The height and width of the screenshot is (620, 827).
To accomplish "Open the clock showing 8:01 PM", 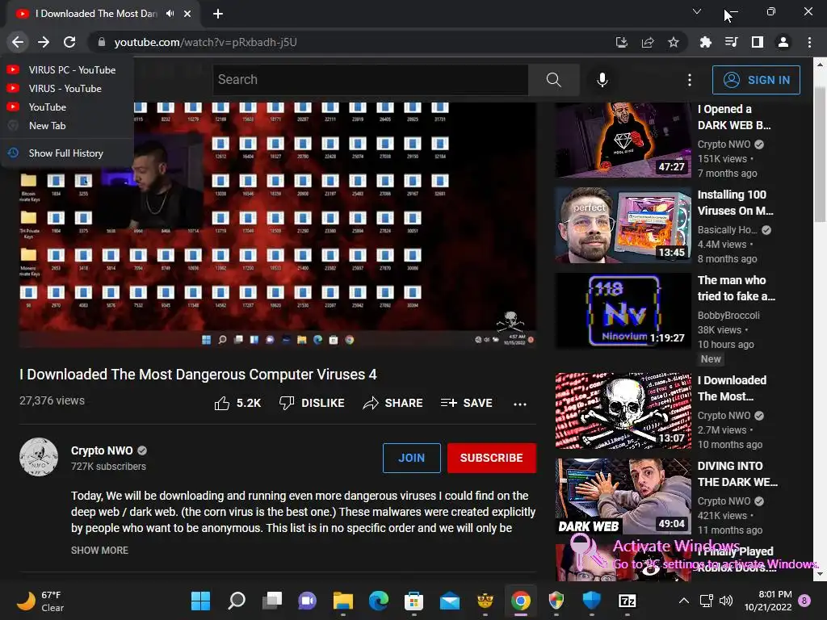I will 768,601.
